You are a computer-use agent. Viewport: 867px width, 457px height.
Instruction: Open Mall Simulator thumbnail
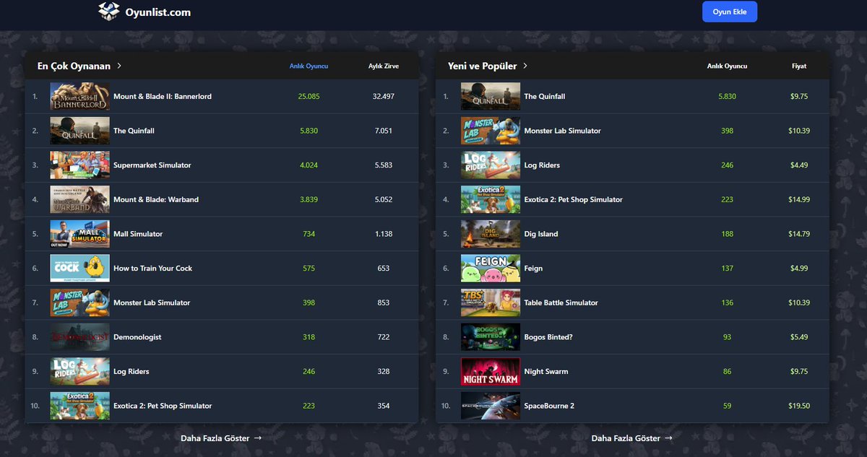coord(80,234)
